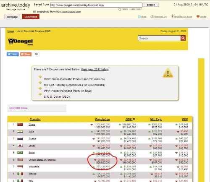Screen dimensions: 210x182
Task: Click China population value 1,380,000,000
Action: coord(102,127)
